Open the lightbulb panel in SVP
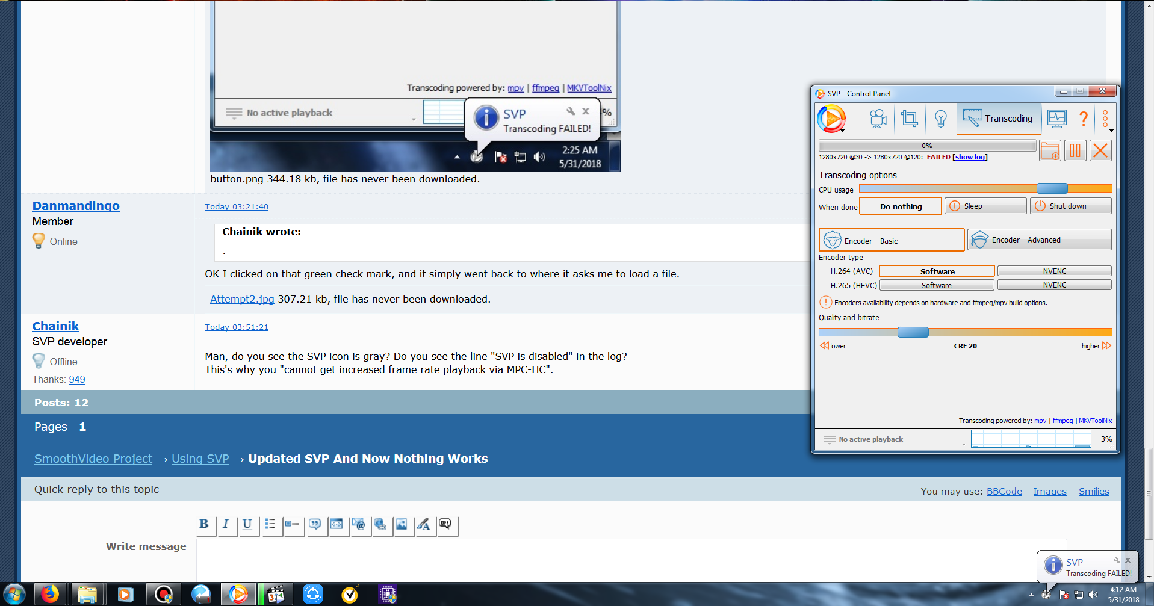The height and width of the screenshot is (606, 1154). click(x=940, y=119)
